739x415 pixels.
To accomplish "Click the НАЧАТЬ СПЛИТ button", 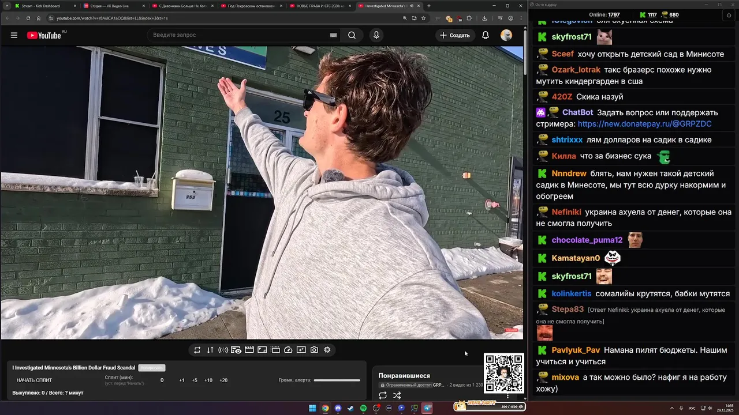I will [35, 380].
